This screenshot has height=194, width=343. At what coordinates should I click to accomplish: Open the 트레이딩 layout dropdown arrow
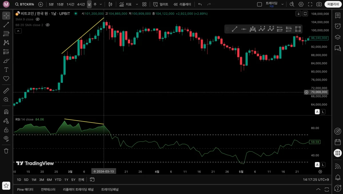click(x=282, y=4)
